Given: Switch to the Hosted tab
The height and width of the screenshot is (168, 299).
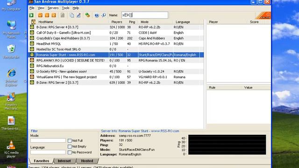Looking at the screenshot, I should pos(87,161).
